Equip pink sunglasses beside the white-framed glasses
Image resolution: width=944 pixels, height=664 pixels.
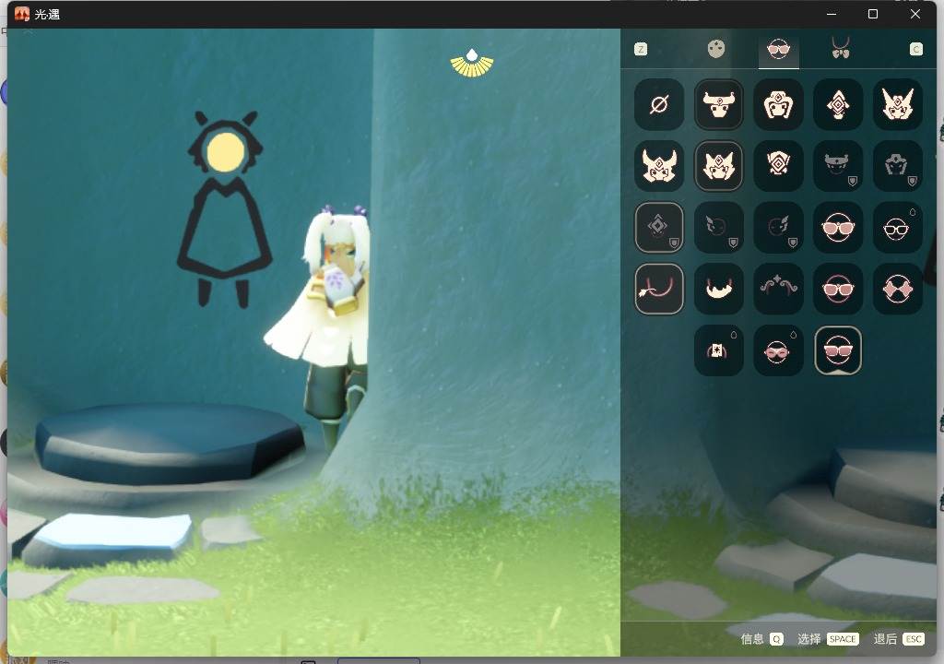click(837, 227)
